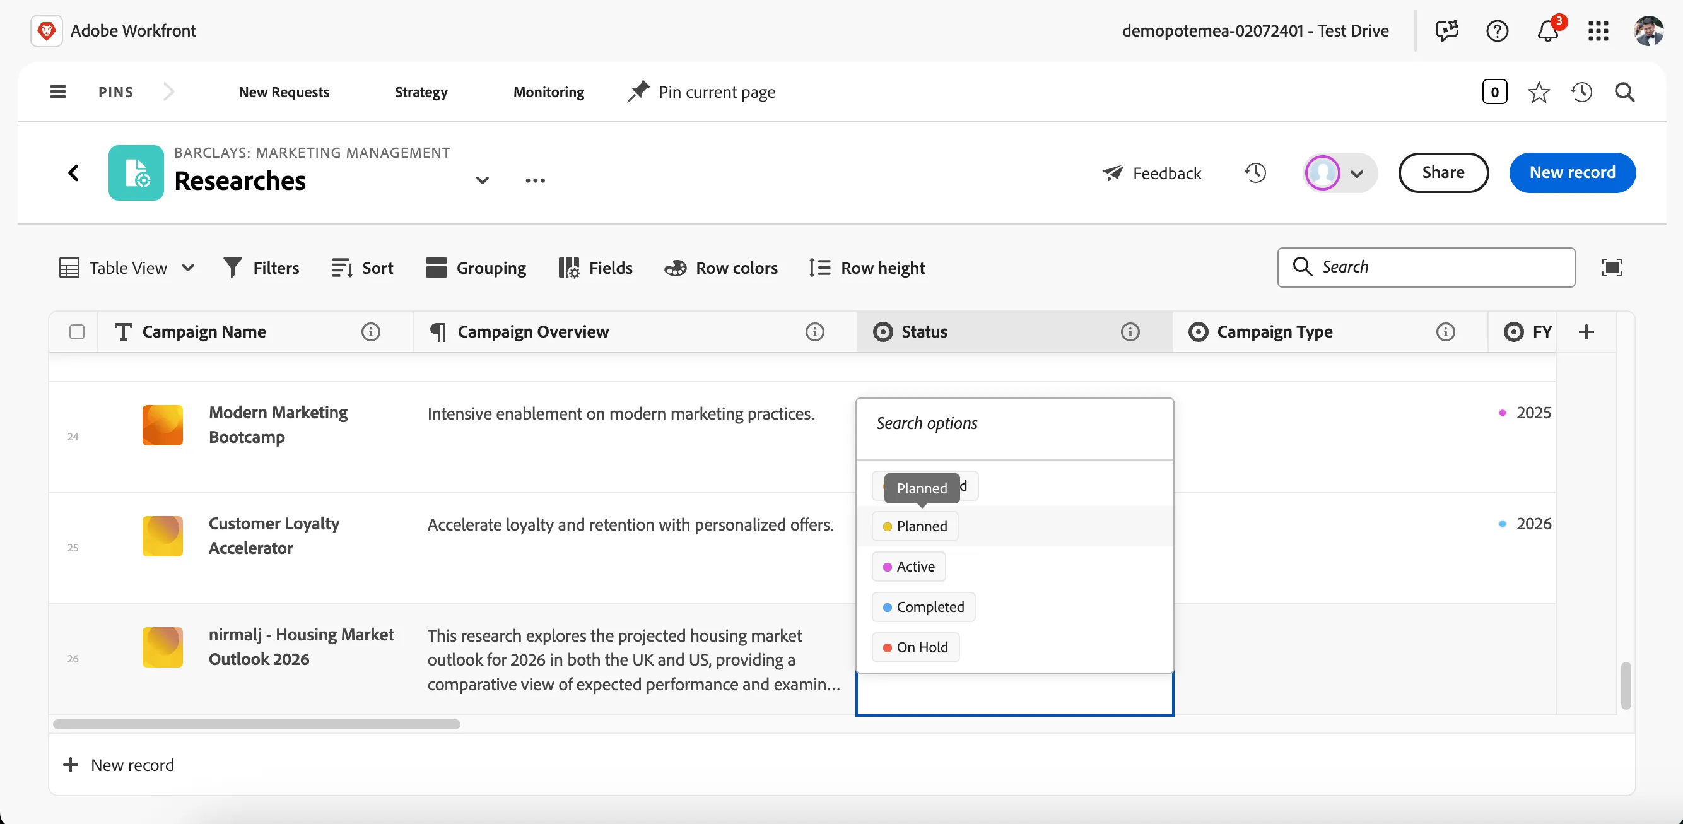Image resolution: width=1683 pixels, height=824 pixels.
Task: Expand the collaborators avatar dropdown
Action: [x=1340, y=173]
